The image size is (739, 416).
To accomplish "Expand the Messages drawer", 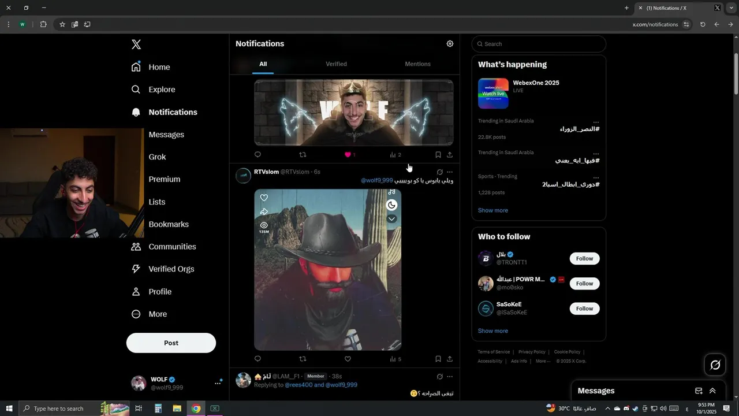I will click(712, 391).
